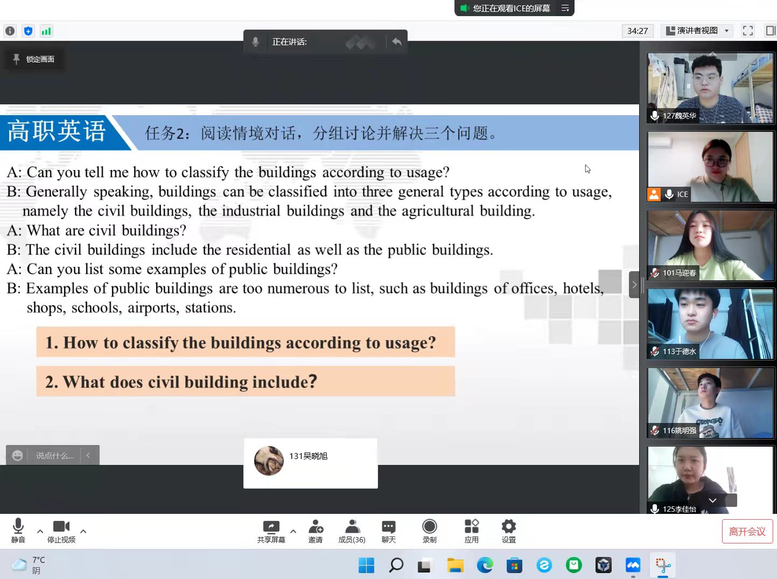The height and width of the screenshot is (579, 777).
Task: Mute microphone with 静音 button
Action: tap(18, 531)
